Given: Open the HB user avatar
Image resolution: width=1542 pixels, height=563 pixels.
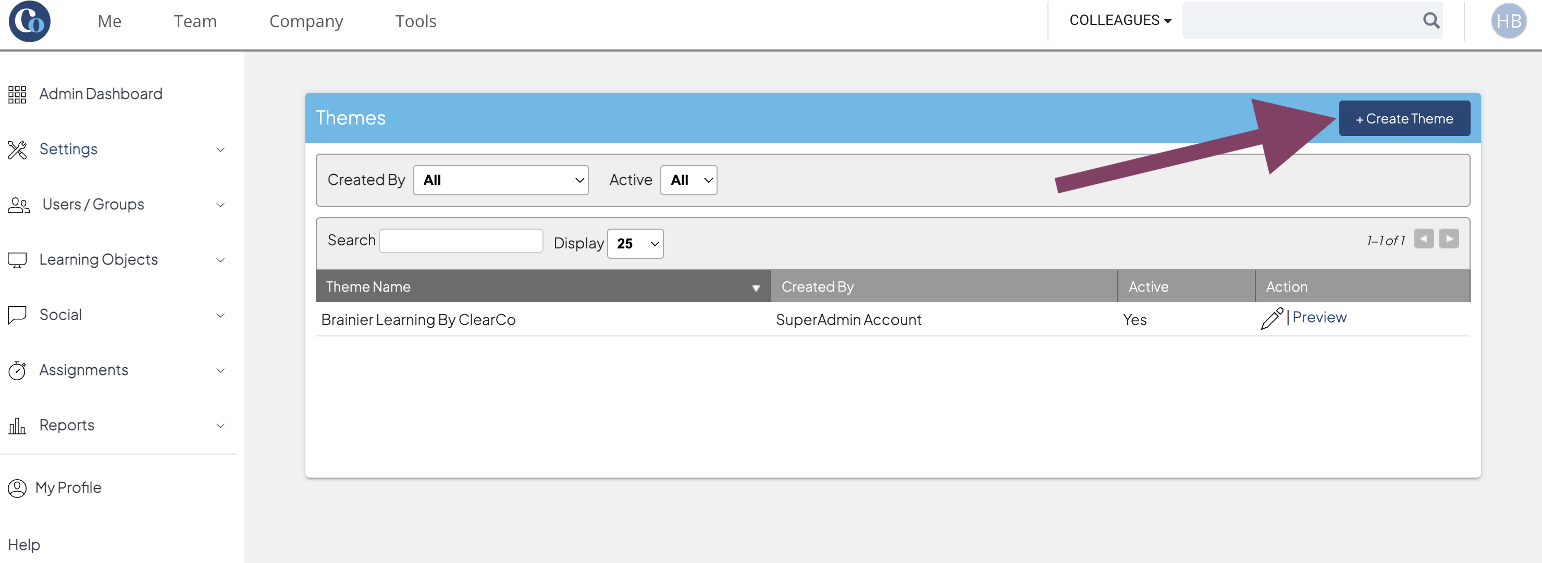Looking at the screenshot, I should pyautogui.click(x=1509, y=21).
